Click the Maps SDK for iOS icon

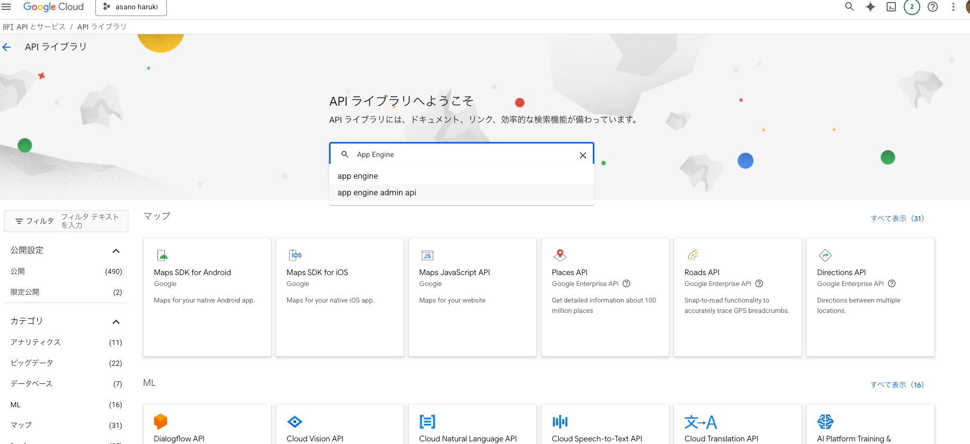coord(295,255)
